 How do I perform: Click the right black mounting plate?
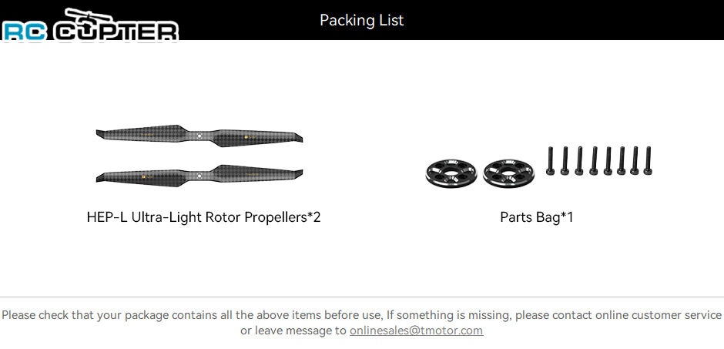pyautogui.click(x=508, y=173)
